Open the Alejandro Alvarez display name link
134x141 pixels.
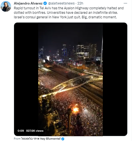tap(28, 3)
